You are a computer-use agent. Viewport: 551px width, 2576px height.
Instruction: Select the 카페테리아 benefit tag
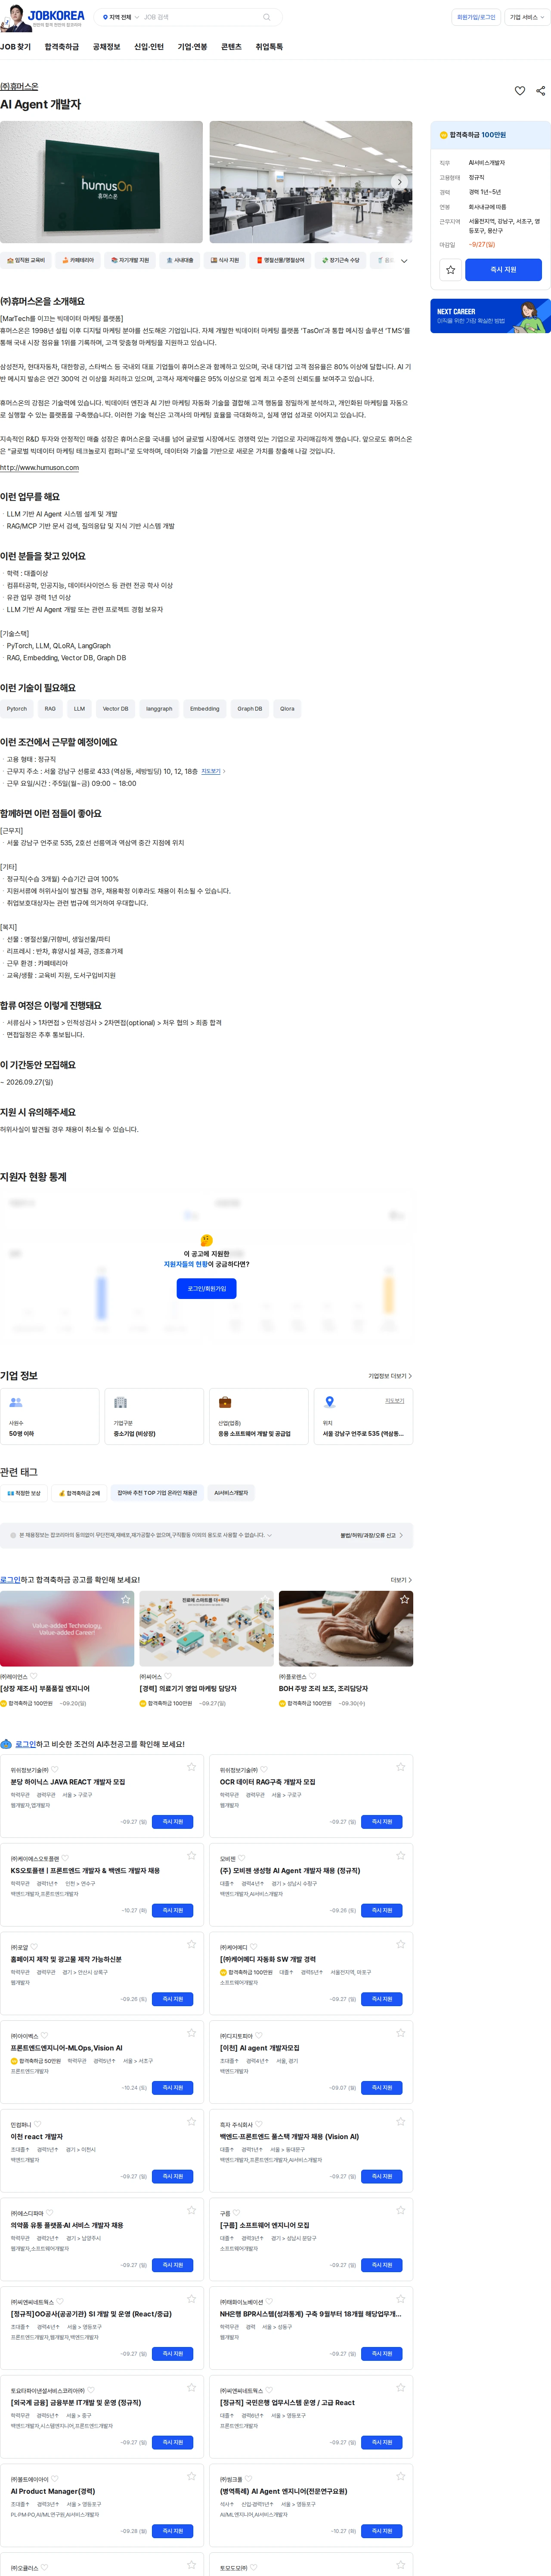(78, 260)
